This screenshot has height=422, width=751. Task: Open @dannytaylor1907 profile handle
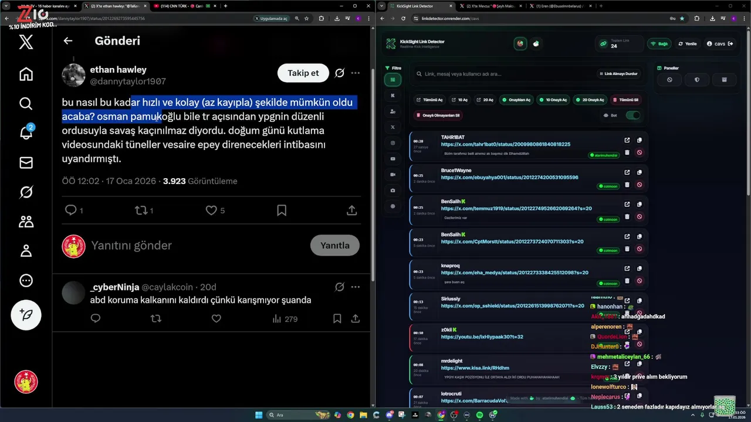click(128, 81)
